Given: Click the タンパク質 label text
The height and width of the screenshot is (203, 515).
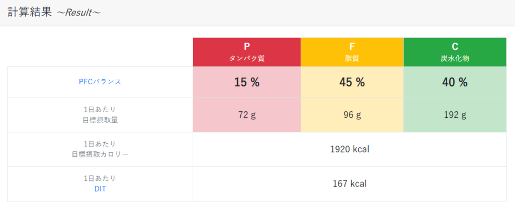Looking at the screenshot, I should 246,59.
